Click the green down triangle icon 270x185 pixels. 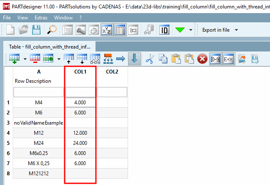click(180, 30)
